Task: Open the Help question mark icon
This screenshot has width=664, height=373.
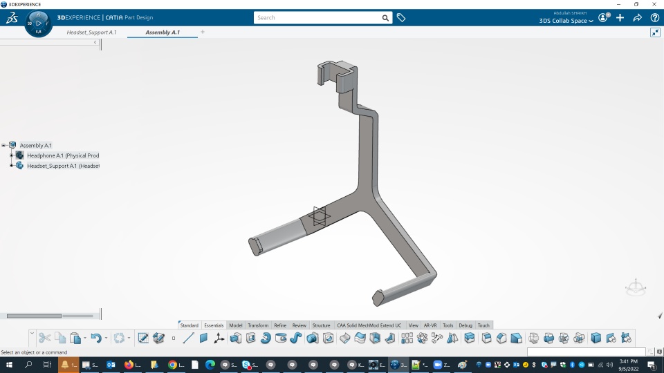Action: click(x=655, y=18)
